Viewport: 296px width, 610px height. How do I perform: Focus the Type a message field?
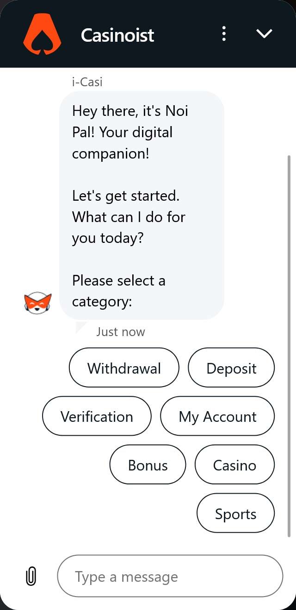[x=170, y=576]
